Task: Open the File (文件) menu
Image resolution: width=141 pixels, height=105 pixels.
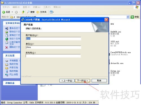Action: (x=6, y=7)
